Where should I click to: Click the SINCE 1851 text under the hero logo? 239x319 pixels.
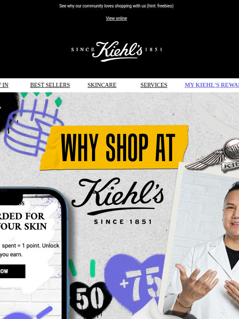tap(123, 222)
